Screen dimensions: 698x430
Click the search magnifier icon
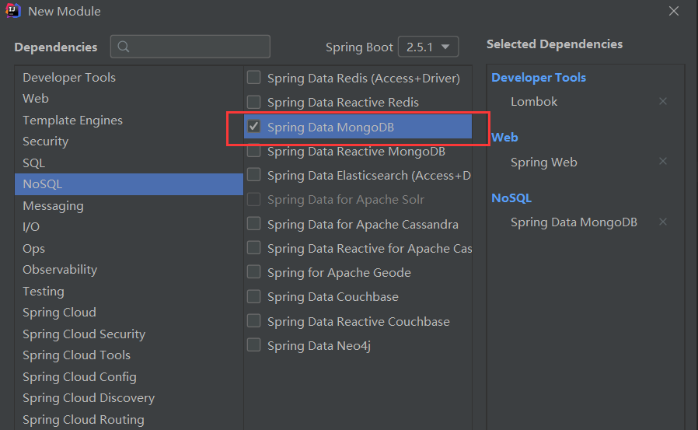point(124,47)
